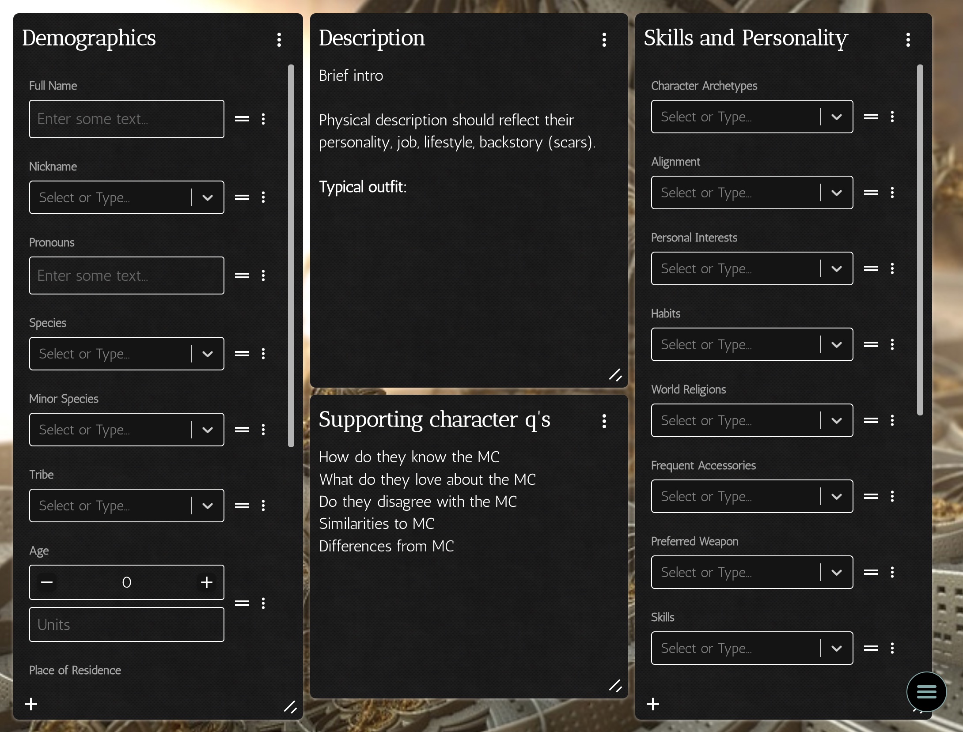The image size is (963, 732).
Task: Decrease Age using the minus stepper
Action: (47, 582)
